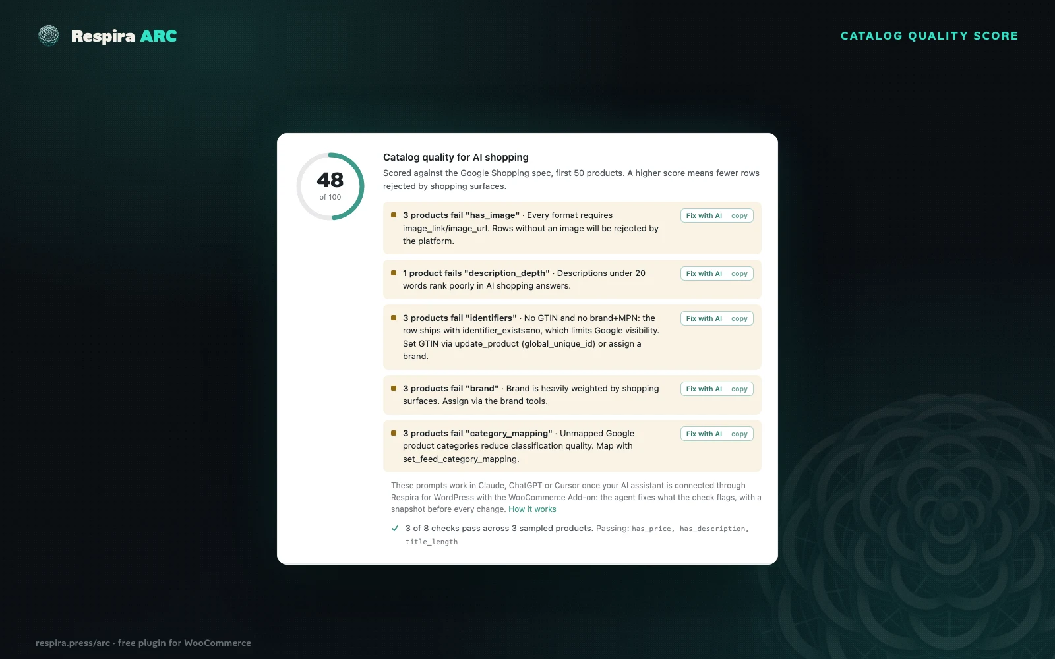
Task: Click the 1 product fails "description_depth" text
Action: coord(476,273)
